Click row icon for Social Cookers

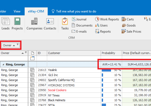(32, 90)
